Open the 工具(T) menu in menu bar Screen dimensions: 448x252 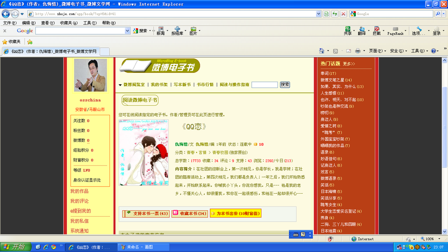[x=90, y=23]
